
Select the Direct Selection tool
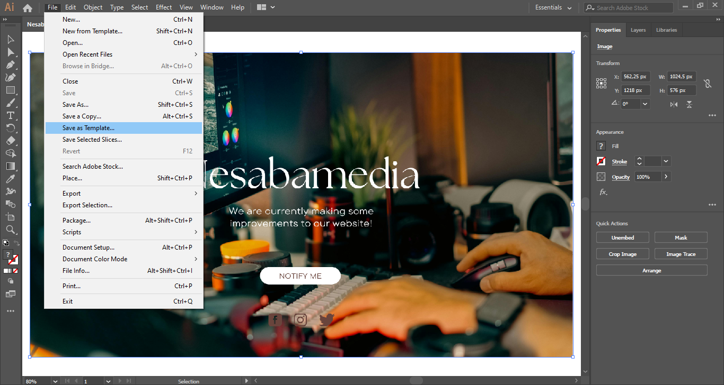tap(11, 52)
